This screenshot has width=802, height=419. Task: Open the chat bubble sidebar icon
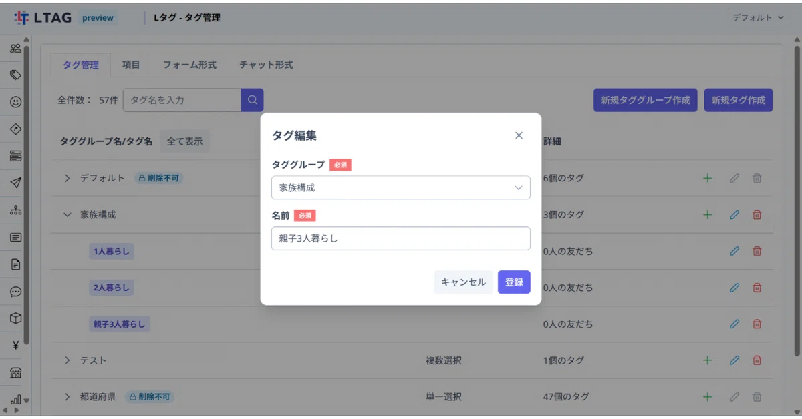coord(15,292)
